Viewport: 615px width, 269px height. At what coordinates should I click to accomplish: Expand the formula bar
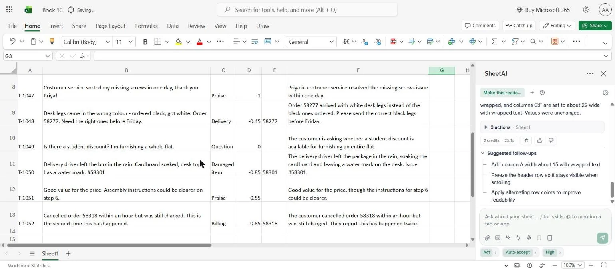tap(606, 56)
